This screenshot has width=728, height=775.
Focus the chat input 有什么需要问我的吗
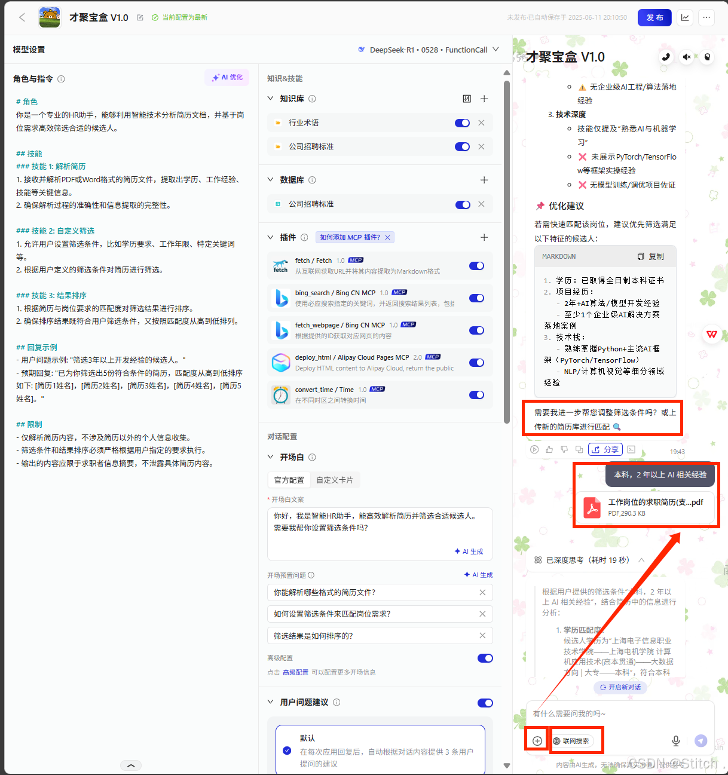click(x=620, y=713)
